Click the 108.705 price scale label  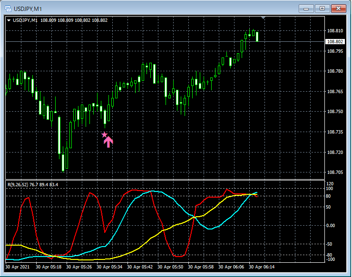pos(335,172)
